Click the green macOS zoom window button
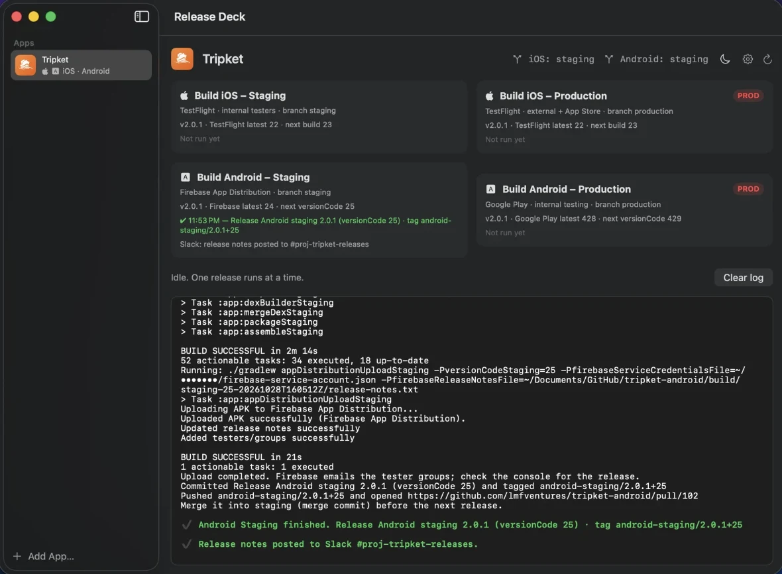The image size is (782, 574). point(51,17)
